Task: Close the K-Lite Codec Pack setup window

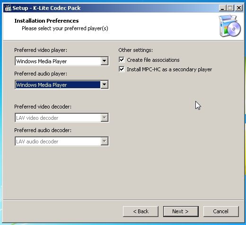Action: (239, 8)
